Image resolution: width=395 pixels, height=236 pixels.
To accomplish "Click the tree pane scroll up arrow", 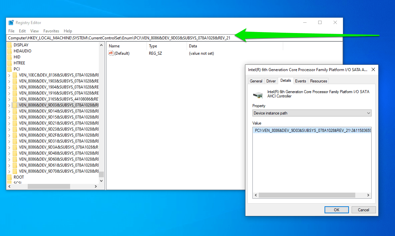I will [x=101, y=45].
